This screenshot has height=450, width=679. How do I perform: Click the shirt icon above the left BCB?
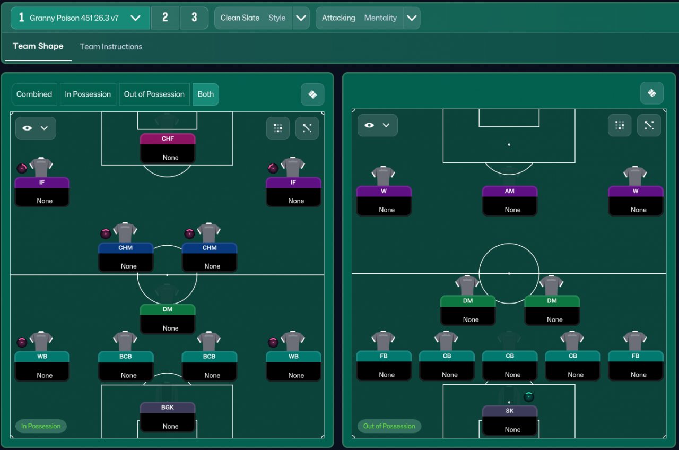coord(125,341)
